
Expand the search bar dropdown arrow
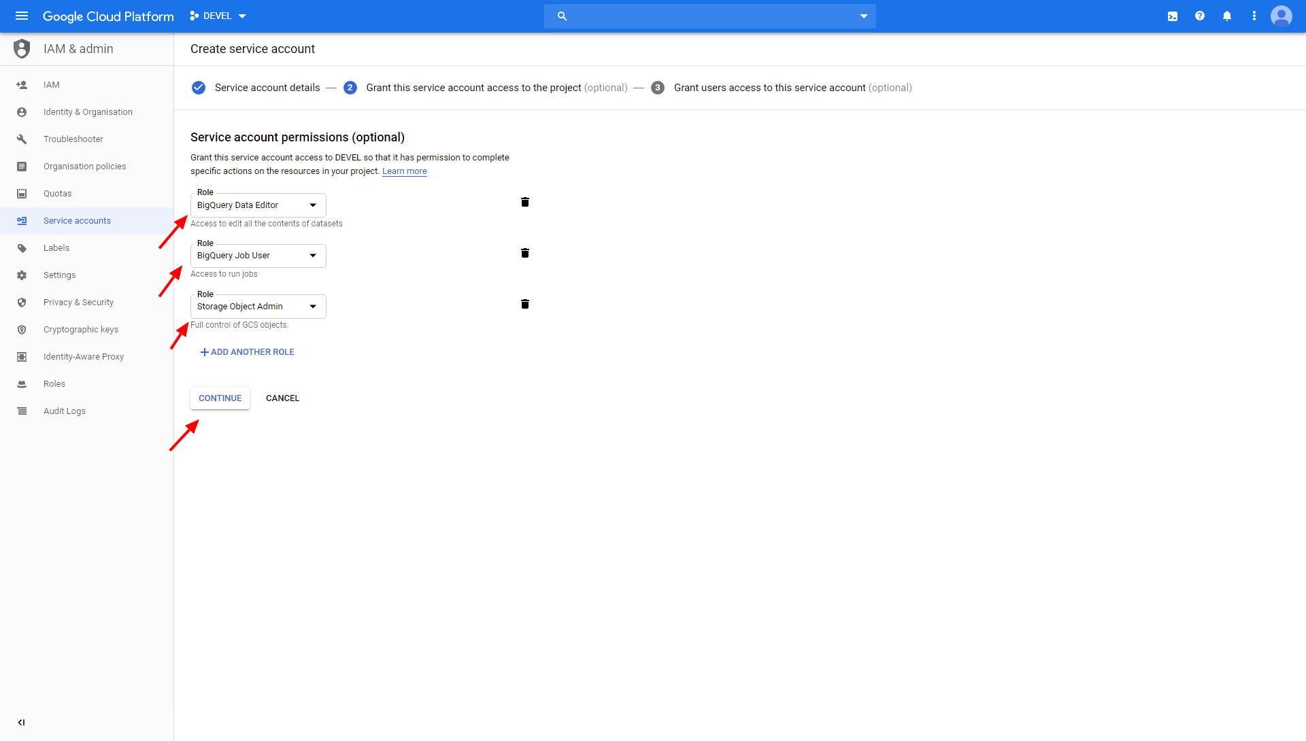coord(864,16)
